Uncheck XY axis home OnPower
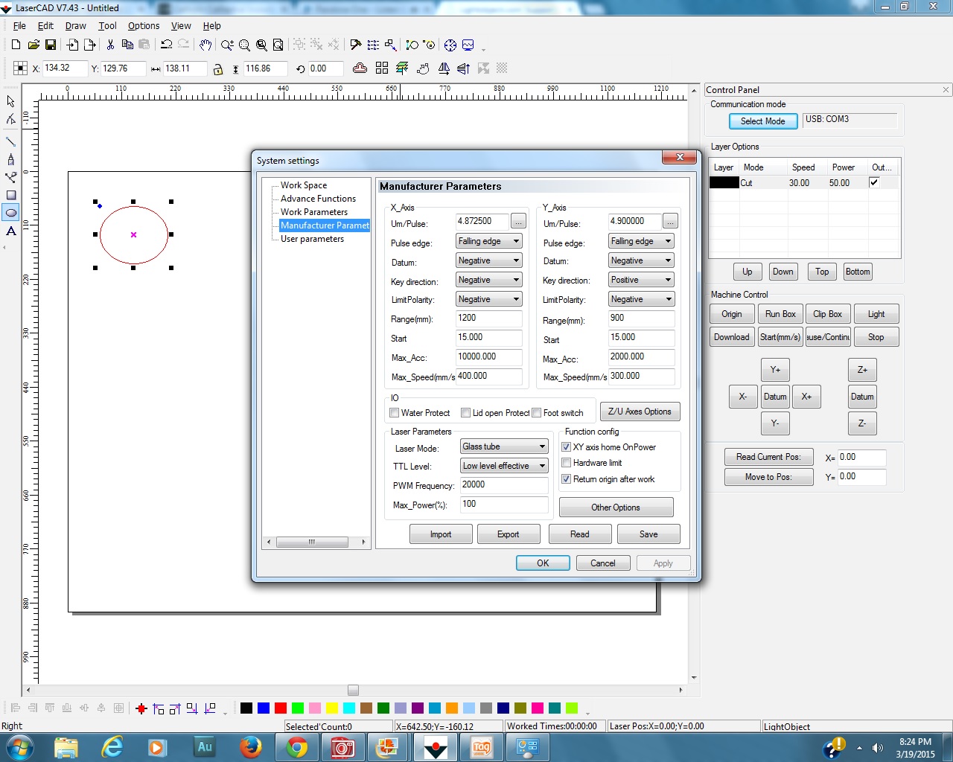This screenshot has height=762, width=953. (x=567, y=447)
